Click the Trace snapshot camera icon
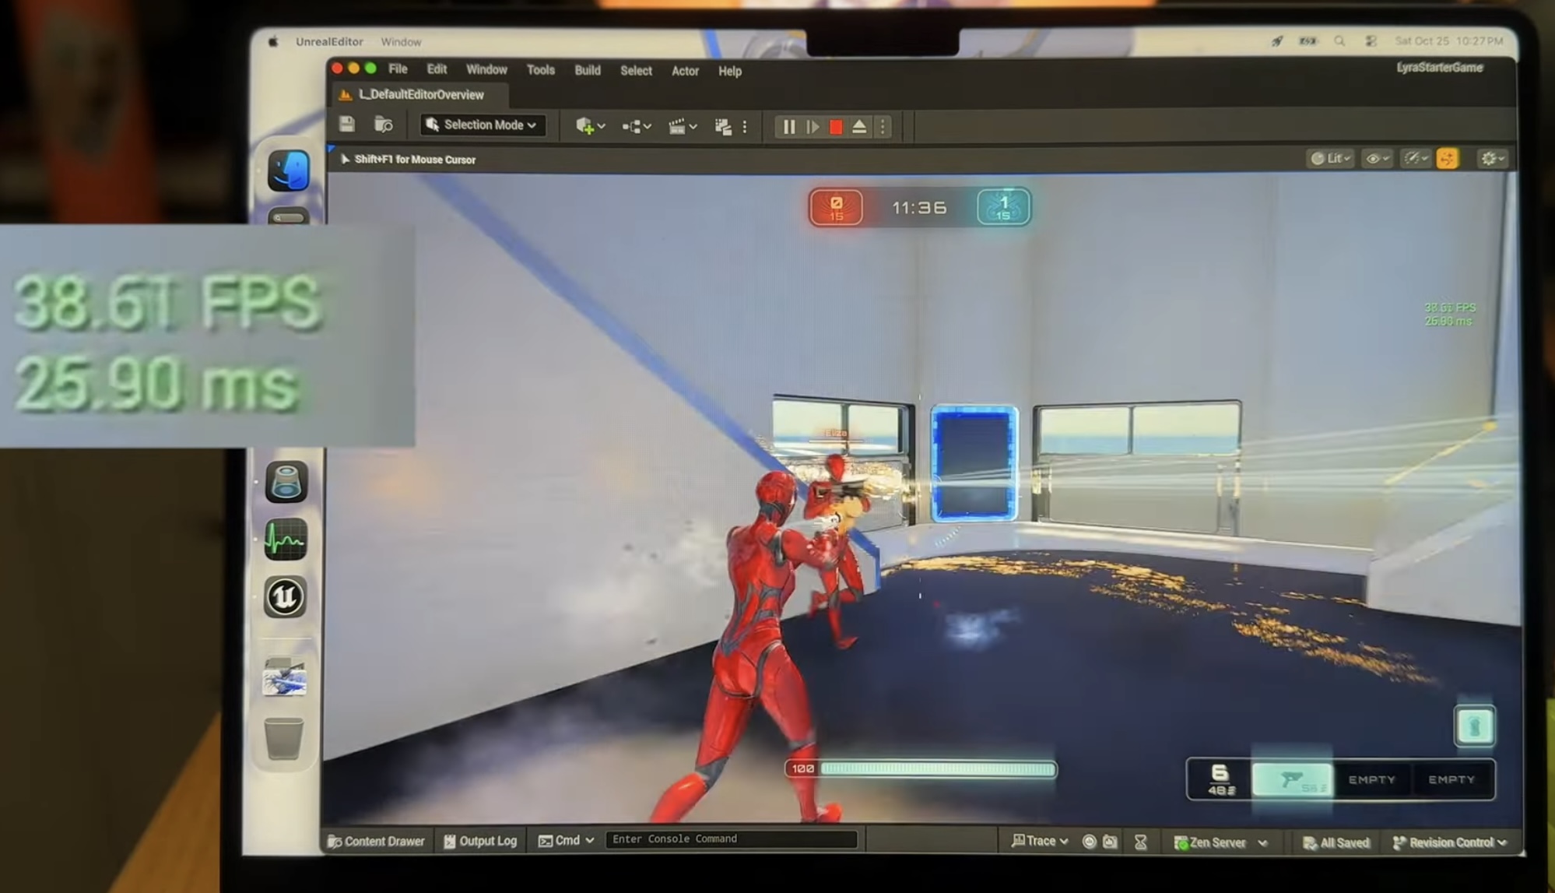 pos(1111,842)
